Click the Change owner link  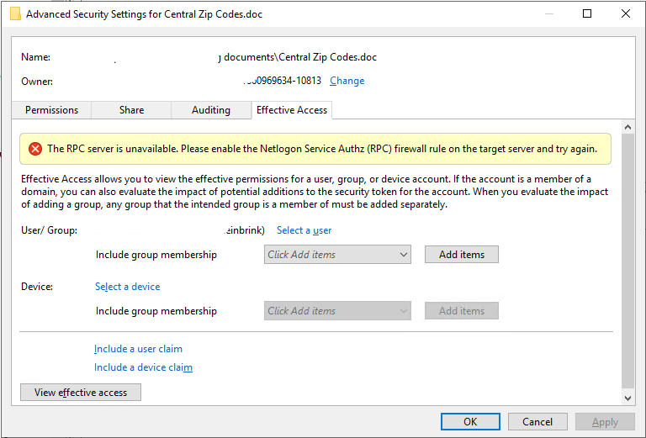(347, 81)
